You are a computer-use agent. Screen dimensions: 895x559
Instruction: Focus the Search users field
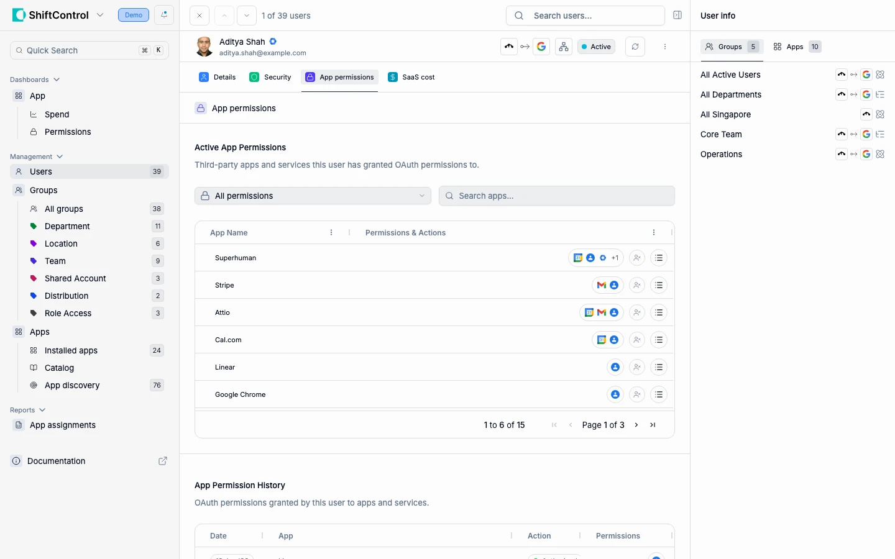point(585,16)
